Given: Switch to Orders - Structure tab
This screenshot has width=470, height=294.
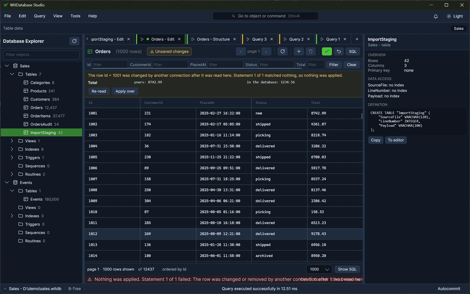Looking at the screenshot, I should [213, 39].
